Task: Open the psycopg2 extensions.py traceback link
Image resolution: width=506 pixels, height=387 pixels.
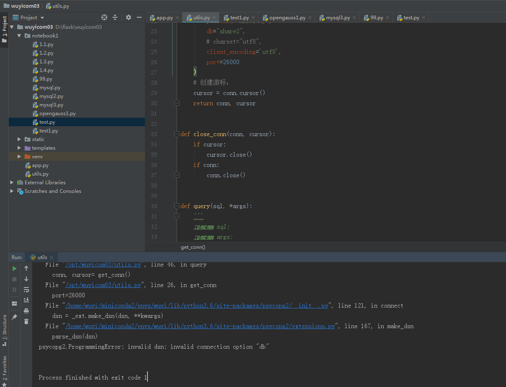Action: [x=200, y=326]
